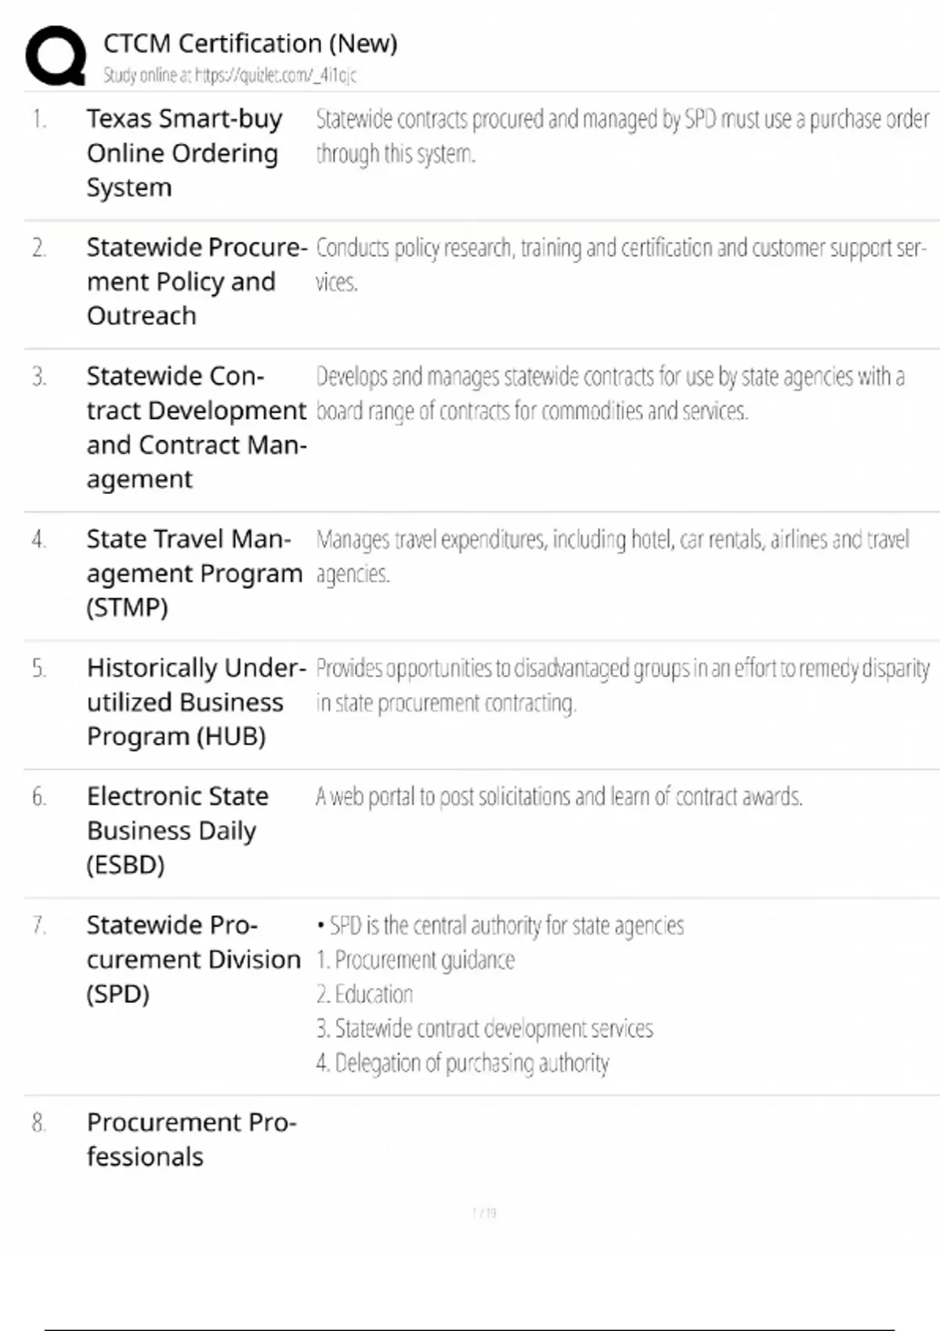Click the "Delegation of purchasing authority" list item
The height and width of the screenshot is (1331, 940).
[463, 1063]
